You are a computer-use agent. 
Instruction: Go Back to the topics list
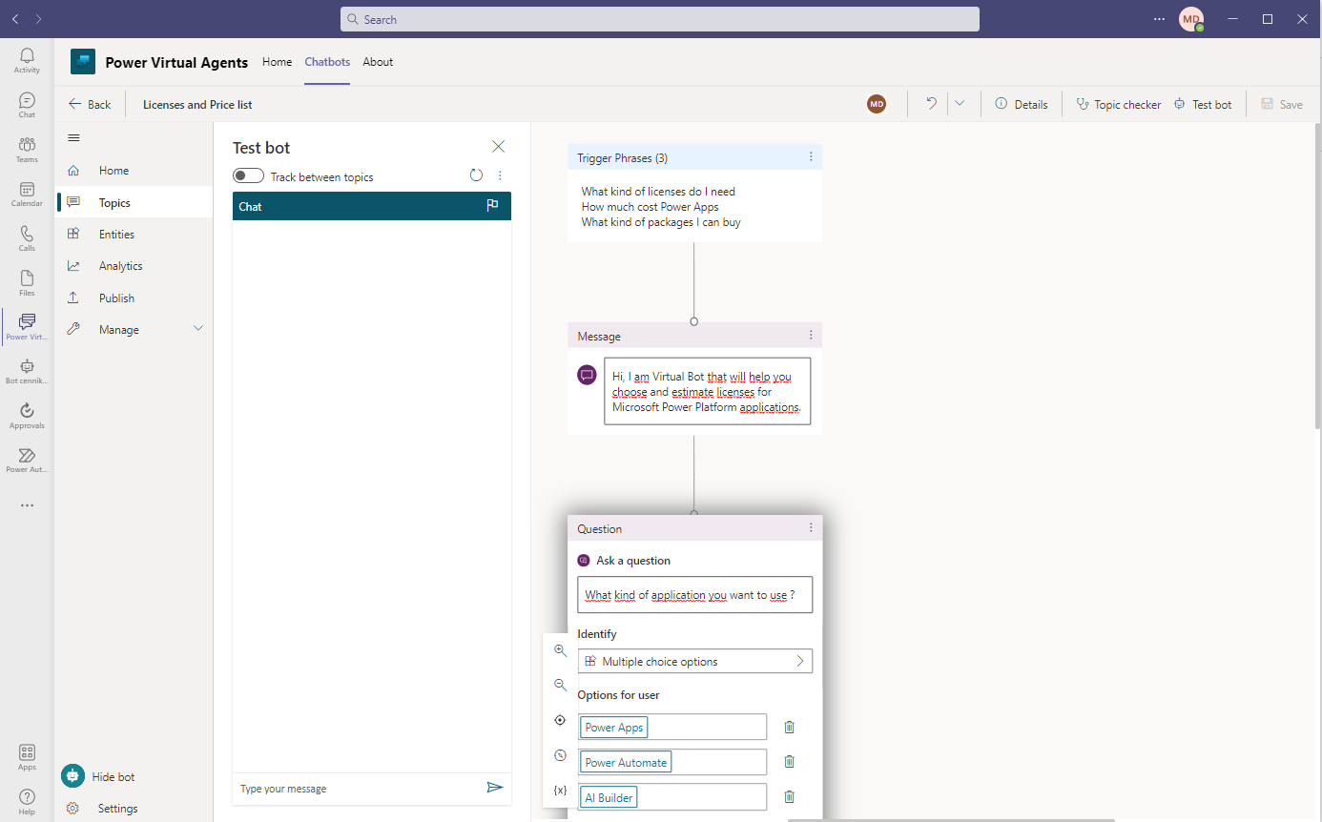90,105
